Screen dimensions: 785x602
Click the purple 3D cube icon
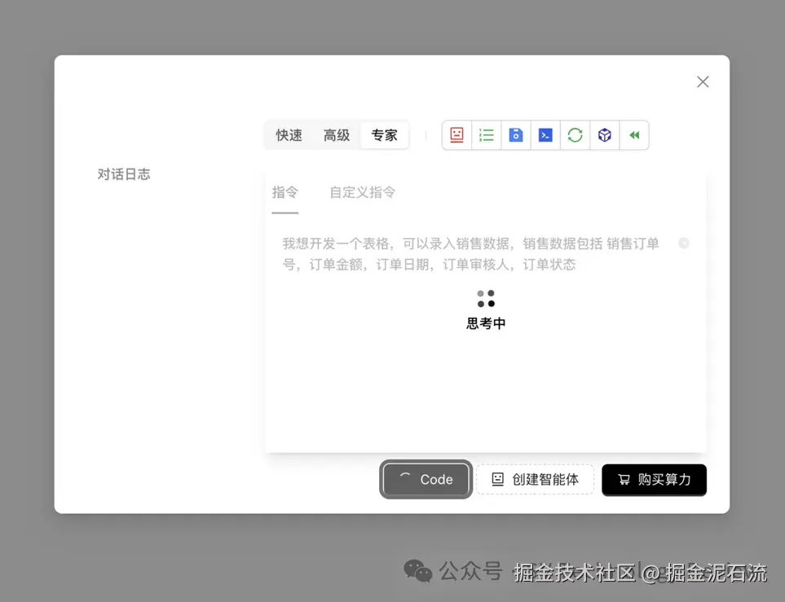coord(604,135)
